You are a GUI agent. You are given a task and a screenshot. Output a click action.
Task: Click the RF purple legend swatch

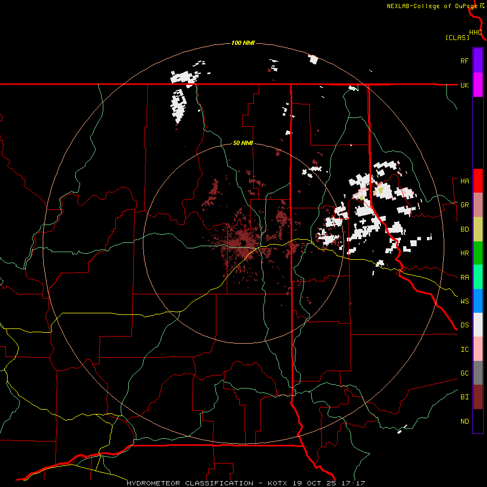(x=478, y=61)
